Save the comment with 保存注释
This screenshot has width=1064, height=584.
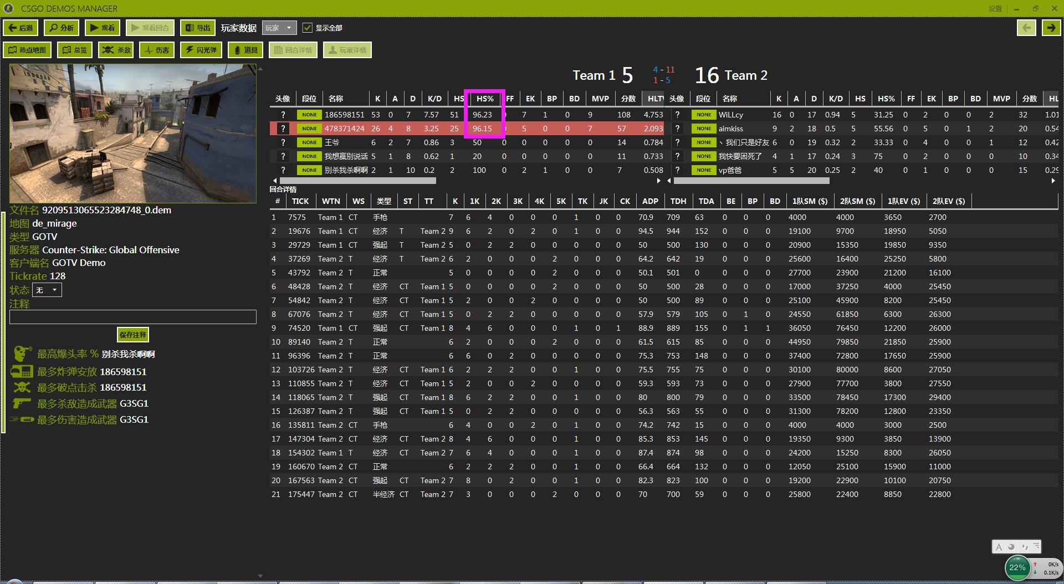click(x=133, y=335)
